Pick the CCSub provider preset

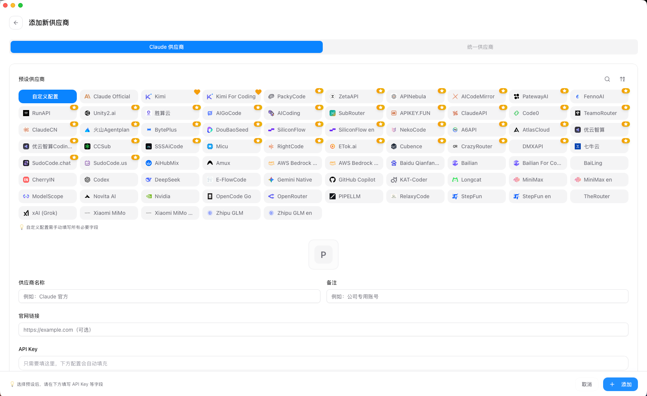[x=109, y=146]
